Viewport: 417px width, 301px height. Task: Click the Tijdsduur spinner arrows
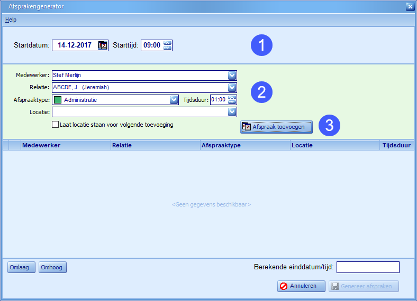(232, 99)
